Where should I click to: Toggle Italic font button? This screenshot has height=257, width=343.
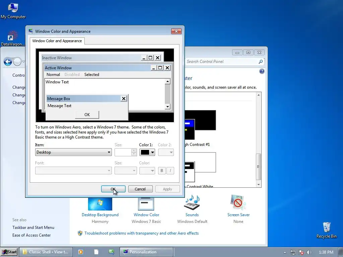click(170, 170)
